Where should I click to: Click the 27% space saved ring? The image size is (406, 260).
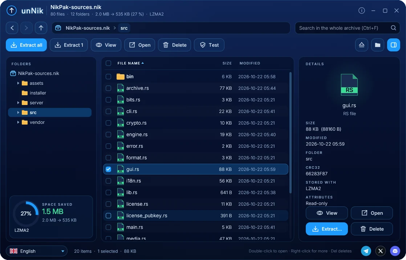coord(26,214)
